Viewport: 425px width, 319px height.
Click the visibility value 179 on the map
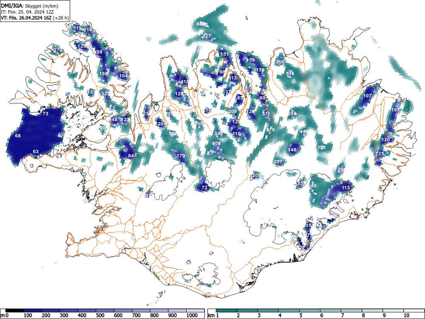181,156
